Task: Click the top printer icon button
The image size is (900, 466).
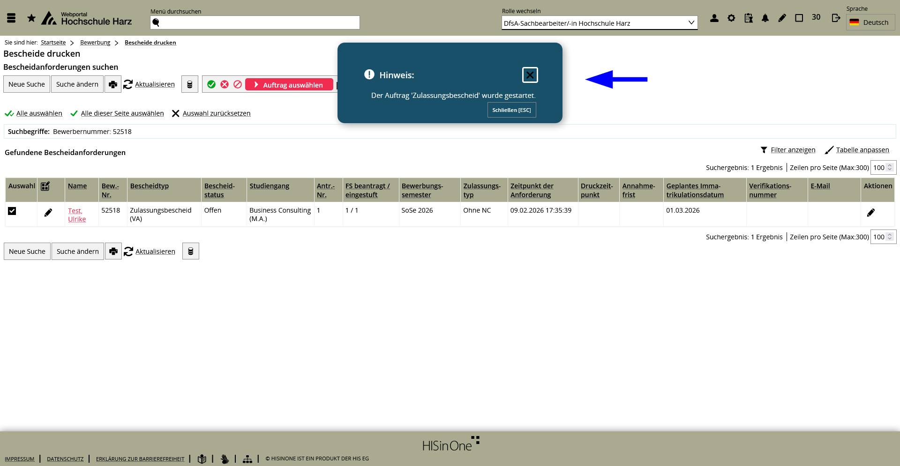Action: tap(113, 84)
